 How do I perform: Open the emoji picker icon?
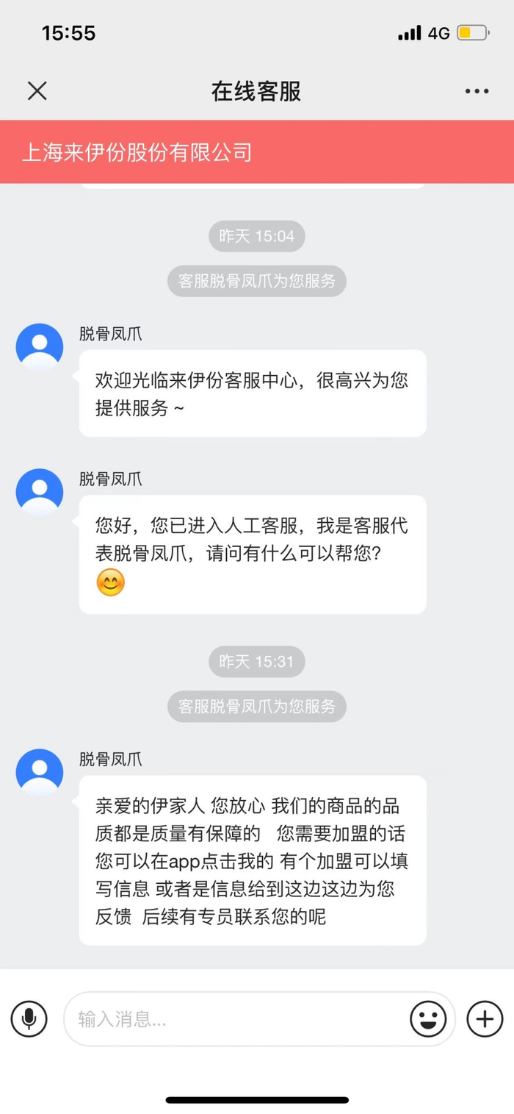(428, 1019)
